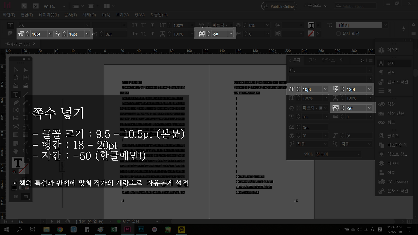Open Photoshop from the Windows taskbar
This screenshot has width=418, height=235.
click(x=141, y=229)
